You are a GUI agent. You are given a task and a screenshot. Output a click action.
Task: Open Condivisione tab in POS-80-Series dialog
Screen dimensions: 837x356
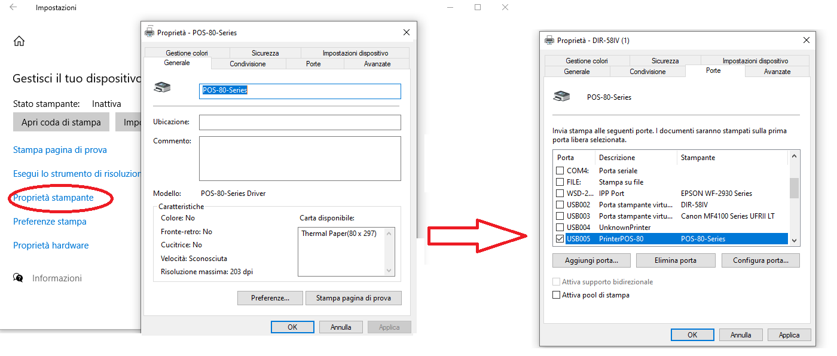click(248, 64)
